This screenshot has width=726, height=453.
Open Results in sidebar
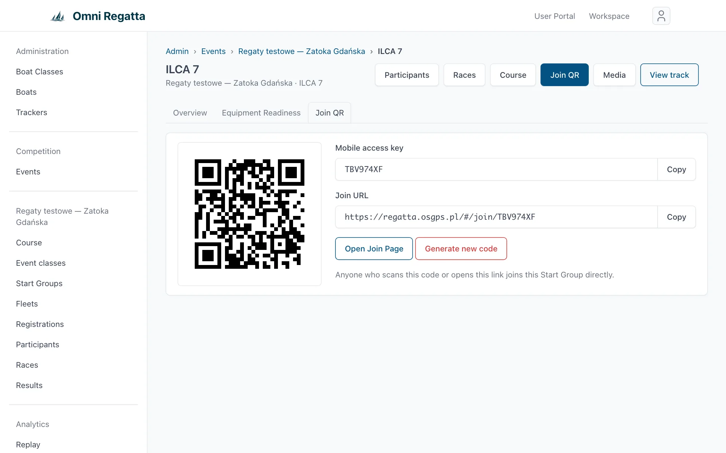(29, 385)
